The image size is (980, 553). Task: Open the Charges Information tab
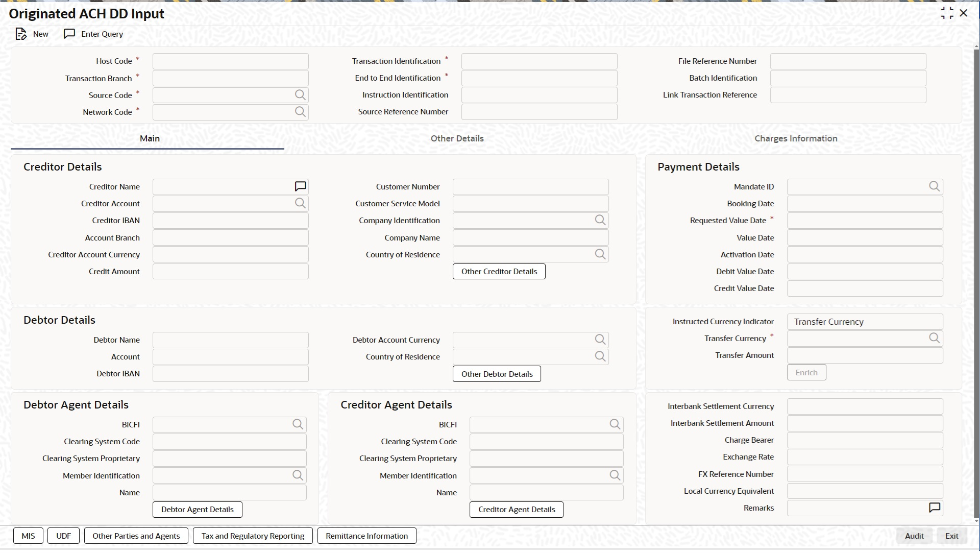(795, 139)
